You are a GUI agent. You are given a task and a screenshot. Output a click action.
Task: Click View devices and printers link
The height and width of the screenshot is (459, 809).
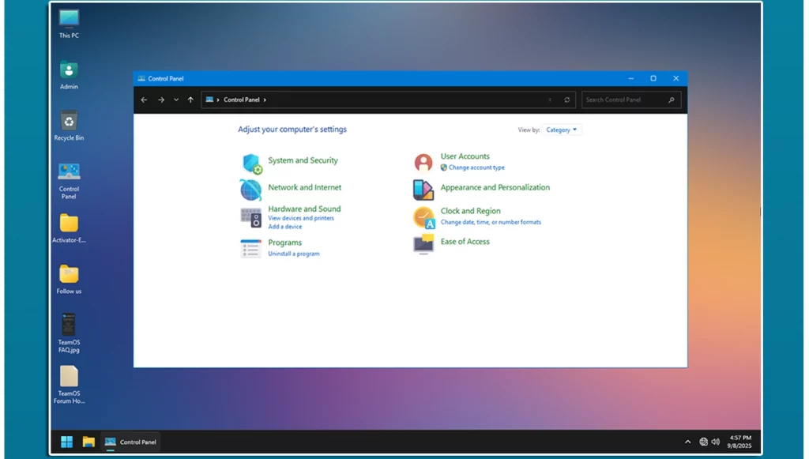coord(301,218)
